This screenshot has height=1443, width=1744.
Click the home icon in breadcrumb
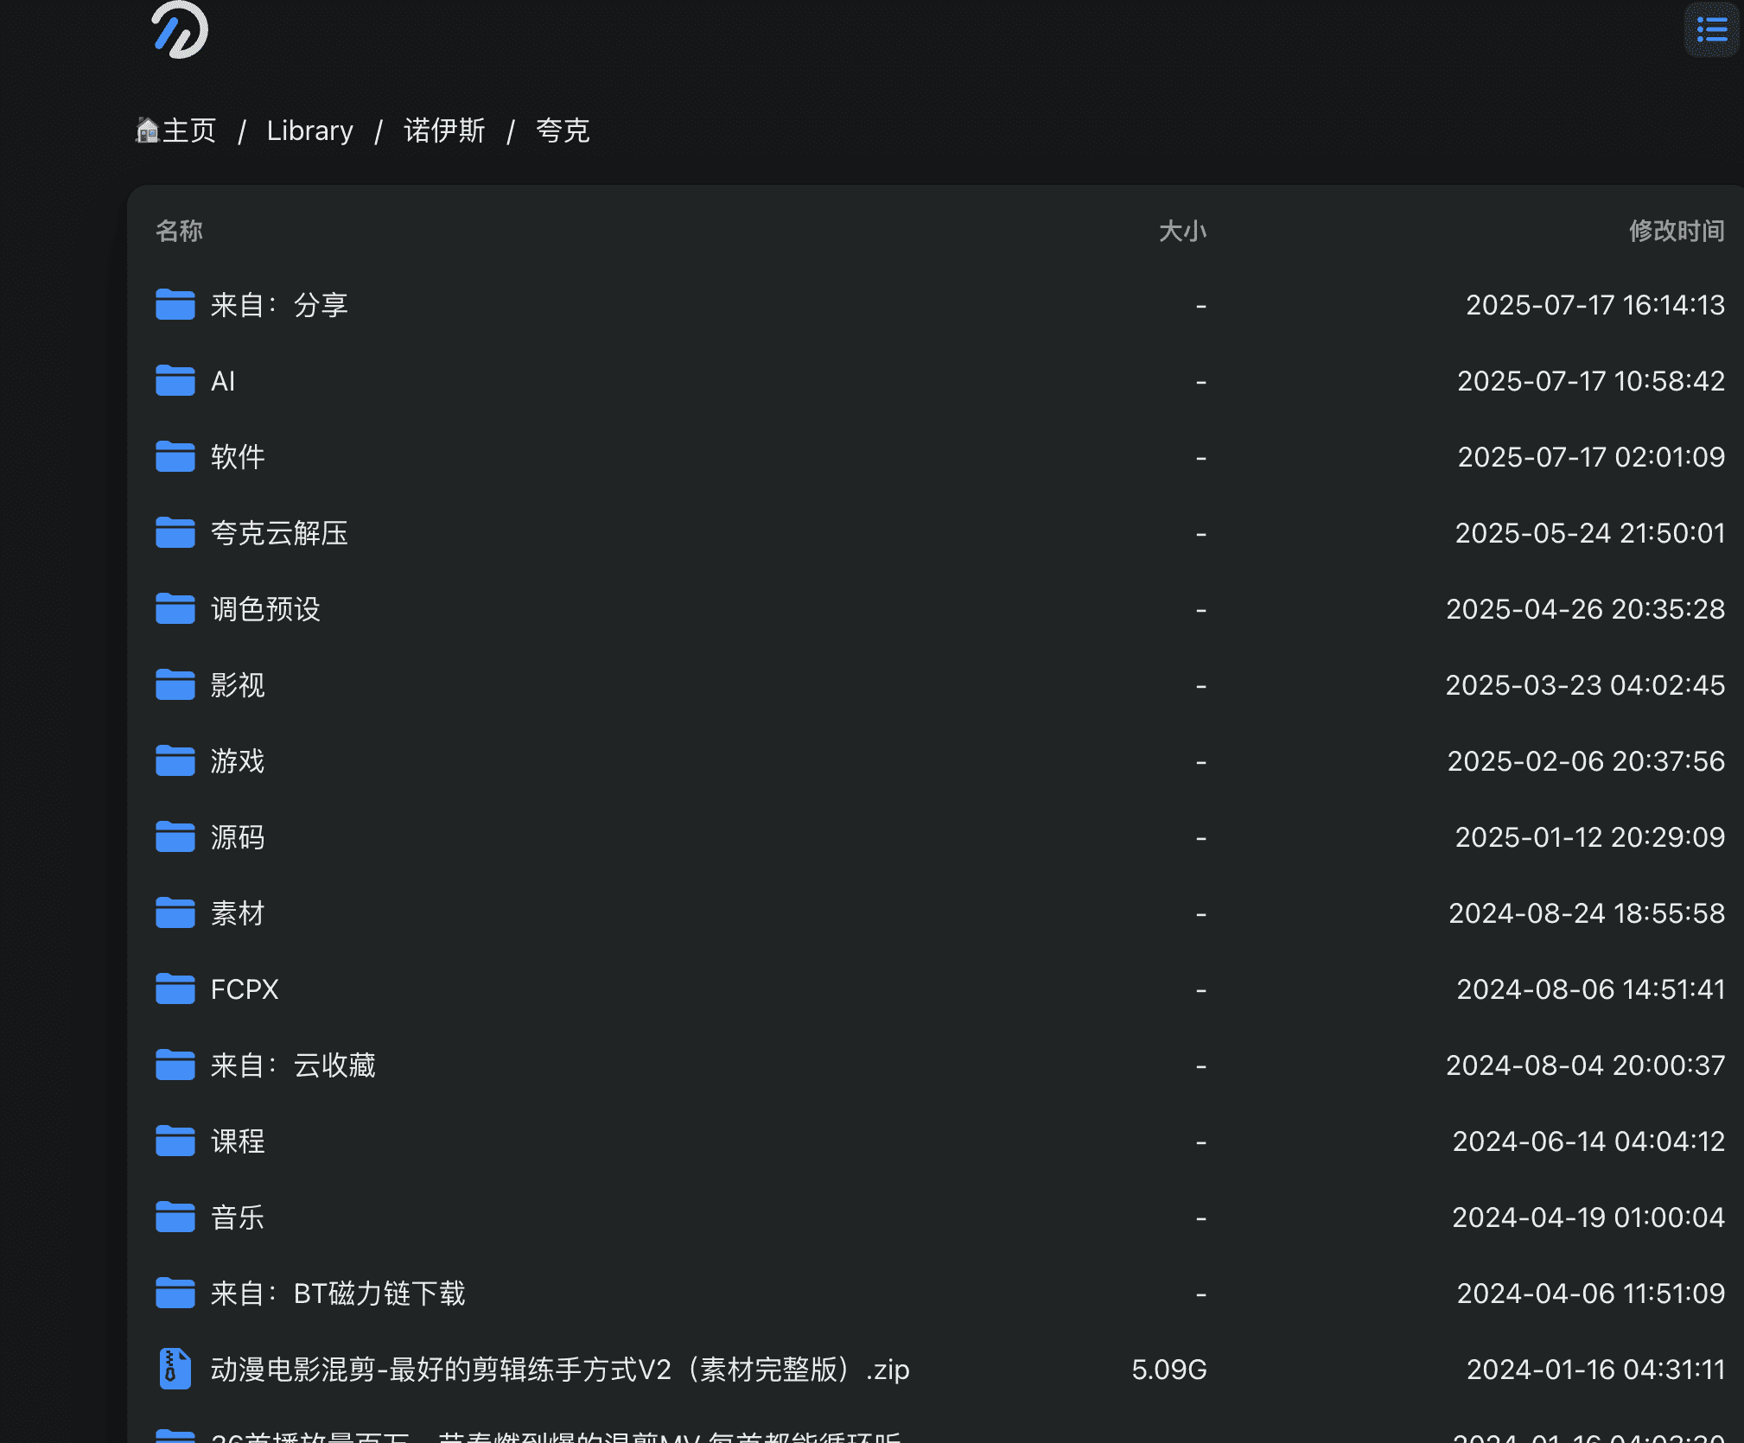click(148, 130)
